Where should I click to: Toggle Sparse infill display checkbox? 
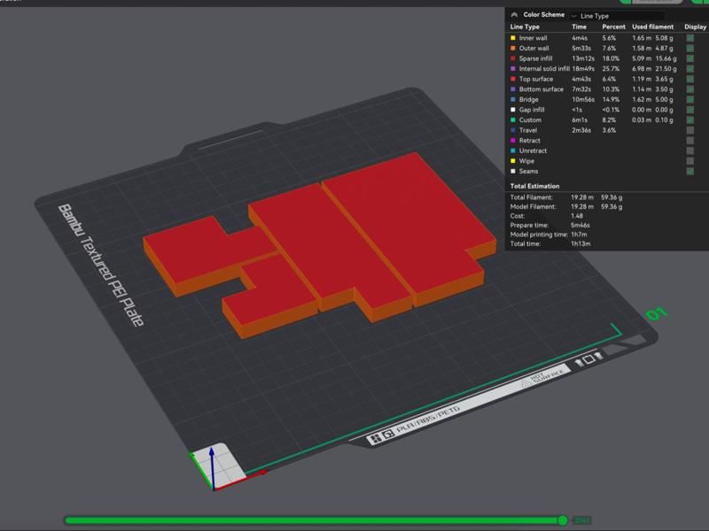(x=690, y=59)
